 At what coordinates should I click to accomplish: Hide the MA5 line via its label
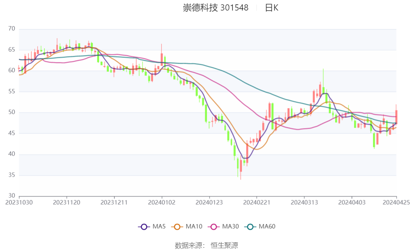[159, 227]
